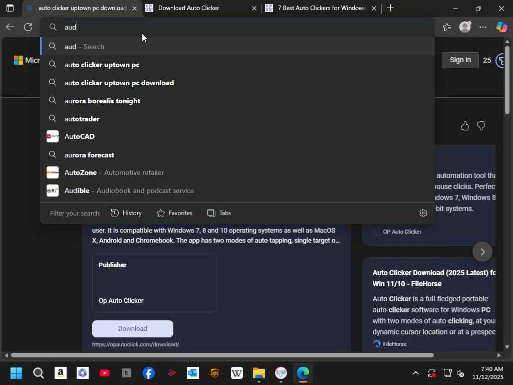Open the tab actions menu icon
Image resolution: width=513 pixels, height=385 pixels.
(10, 8)
